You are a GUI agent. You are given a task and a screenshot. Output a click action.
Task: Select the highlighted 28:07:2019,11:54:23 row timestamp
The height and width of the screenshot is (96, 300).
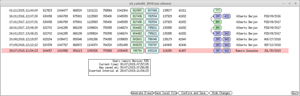click(24, 51)
